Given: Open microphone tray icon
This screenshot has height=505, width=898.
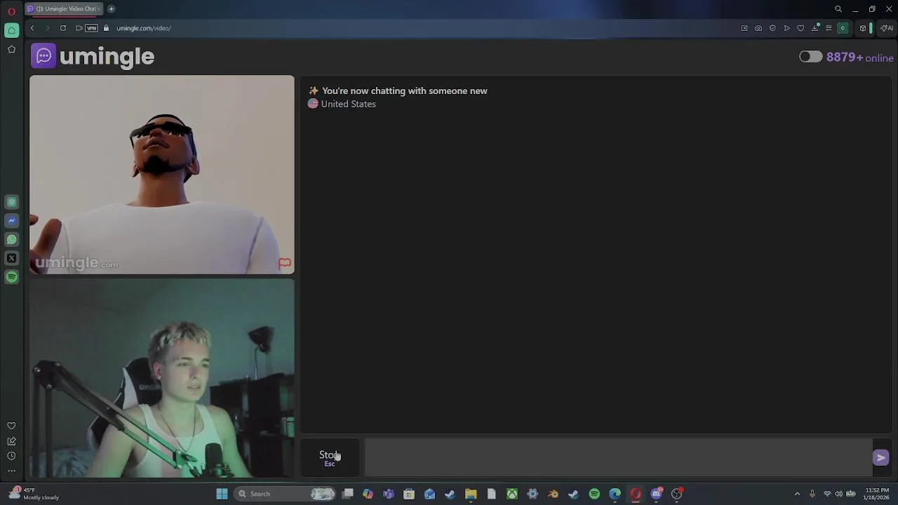Looking at the screenshot, I should coord(812,494).
